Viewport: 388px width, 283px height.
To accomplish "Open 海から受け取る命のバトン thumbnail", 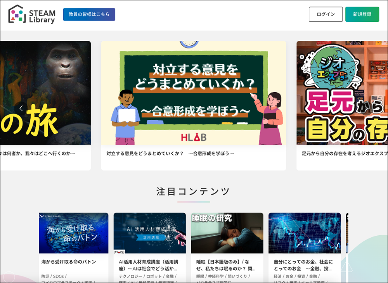I will click(x=74, y=233).
